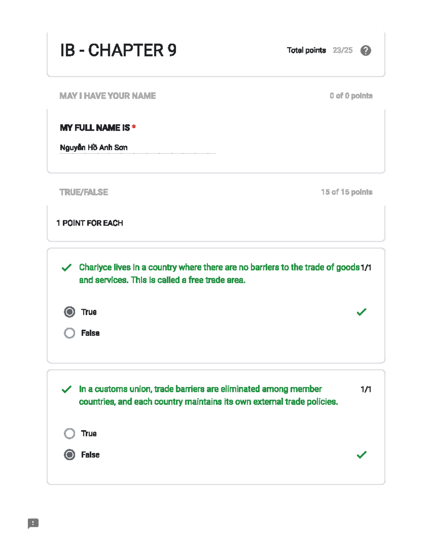Click the green checkmark beside customs union question

(x=66, y=389)
